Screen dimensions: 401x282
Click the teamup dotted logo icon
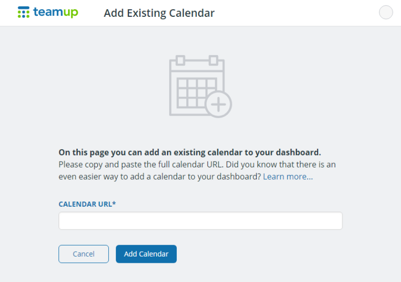[23, 12]
